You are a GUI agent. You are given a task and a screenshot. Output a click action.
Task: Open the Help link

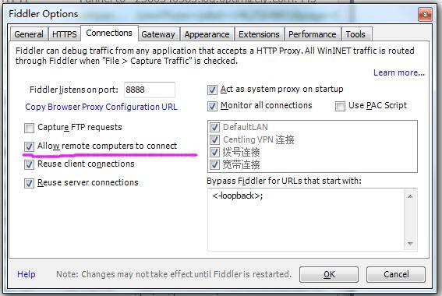[x=27, y=274]
